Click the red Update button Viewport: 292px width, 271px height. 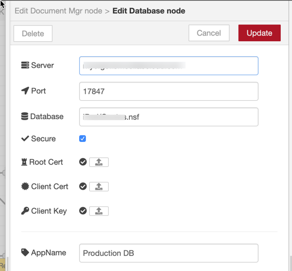(x=260, y=33)
